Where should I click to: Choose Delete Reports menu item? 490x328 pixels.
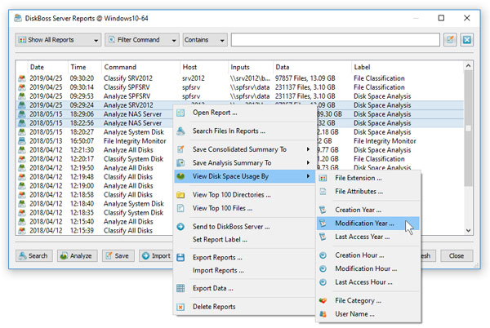(x=244, y=307)
